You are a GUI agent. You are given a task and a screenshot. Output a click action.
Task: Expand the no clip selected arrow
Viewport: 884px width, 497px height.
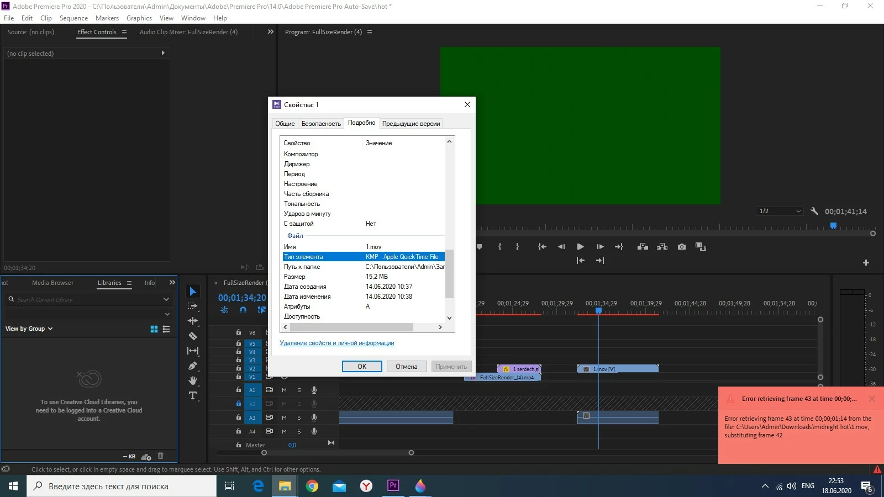click(163, 53)
